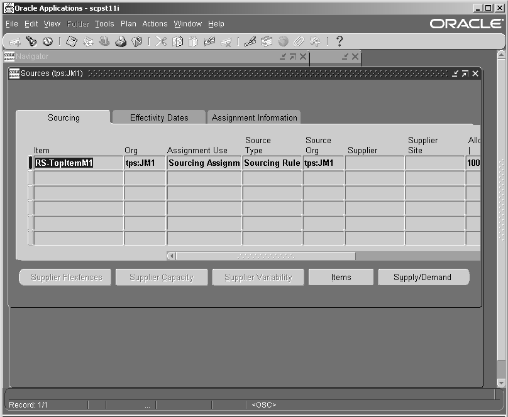This screenshot has height=417, width=508.
Task: Minimize the Sources (tps:JM1) window
Action: 455,73
